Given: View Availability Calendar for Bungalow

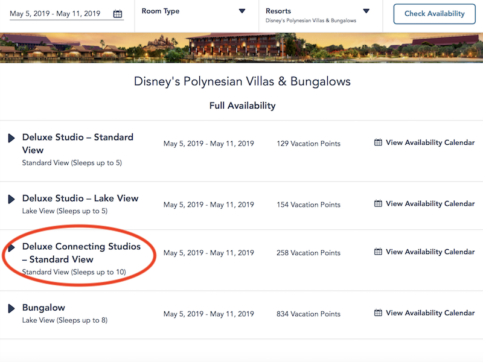Looking at the screenshot, I should [x=430, y=313].
